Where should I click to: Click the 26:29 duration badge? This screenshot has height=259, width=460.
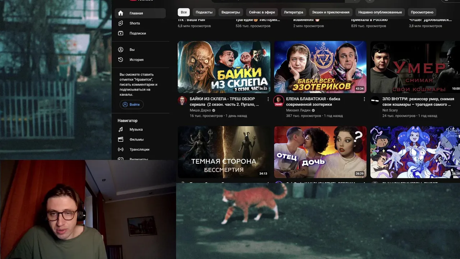click(359, 173)
